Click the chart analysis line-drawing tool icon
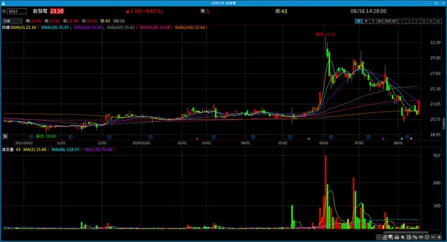Screen dimensions: 447x242 point(385,237)
